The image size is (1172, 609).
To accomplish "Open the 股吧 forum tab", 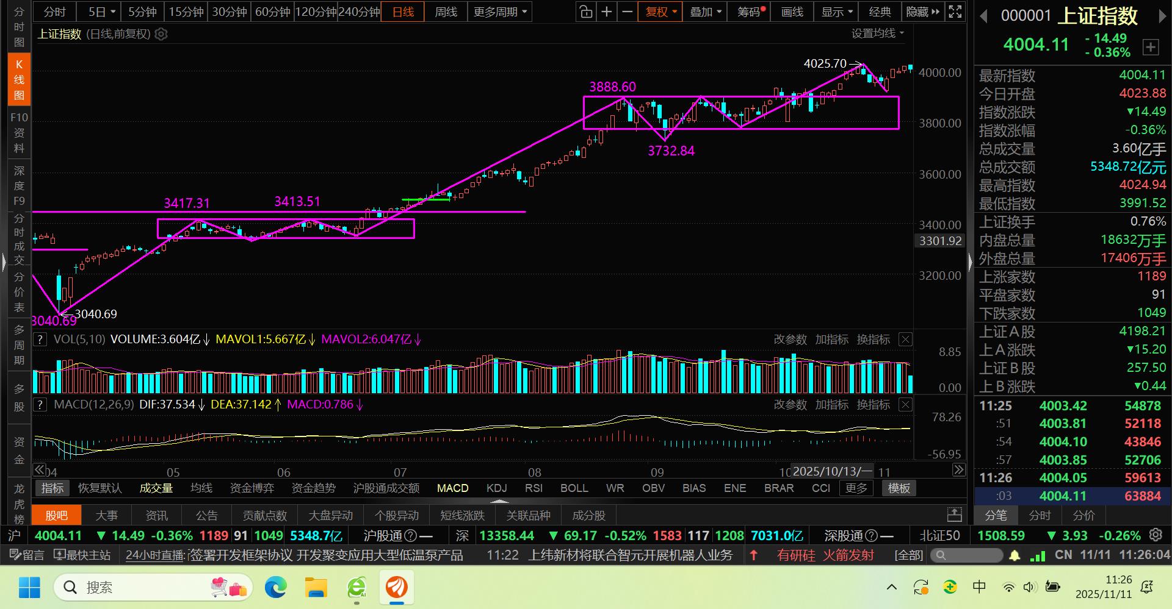I will (x=57, y=515).
